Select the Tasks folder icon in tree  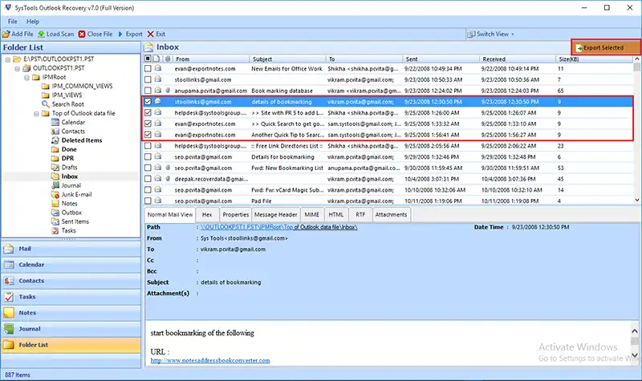click(55, 230)
